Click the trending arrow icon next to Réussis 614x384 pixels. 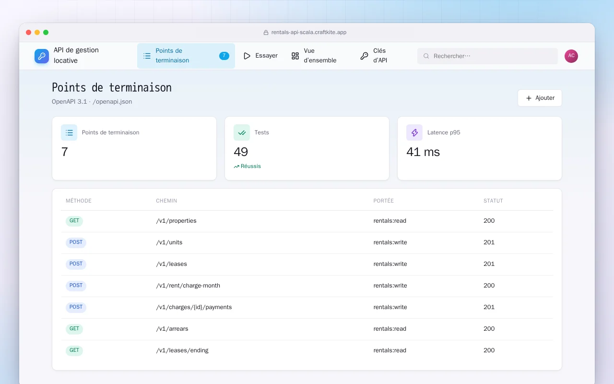click(x=236, y=167)
